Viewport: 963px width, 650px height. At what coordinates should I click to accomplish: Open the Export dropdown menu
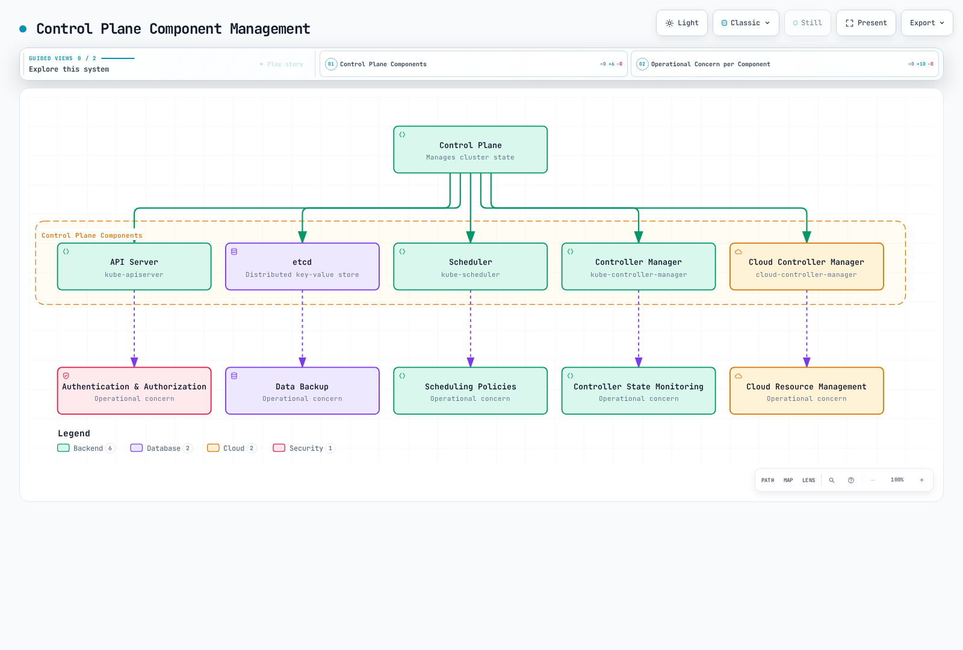point(927,23)
